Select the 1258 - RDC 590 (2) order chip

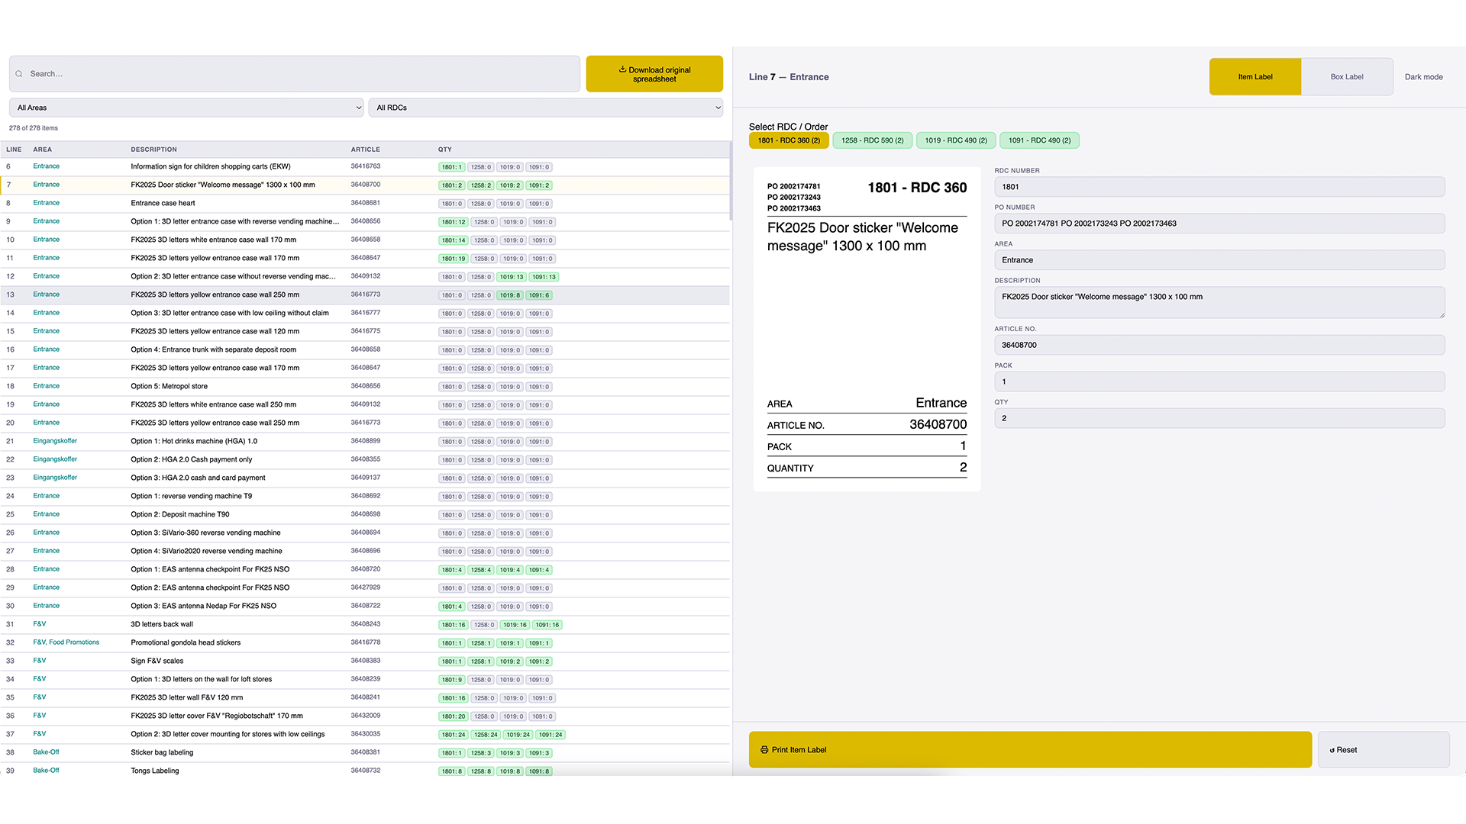pyautogui.click(x=872, y=140)
